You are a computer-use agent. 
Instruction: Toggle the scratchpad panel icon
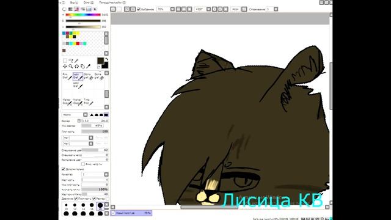[x=95, y=9]
